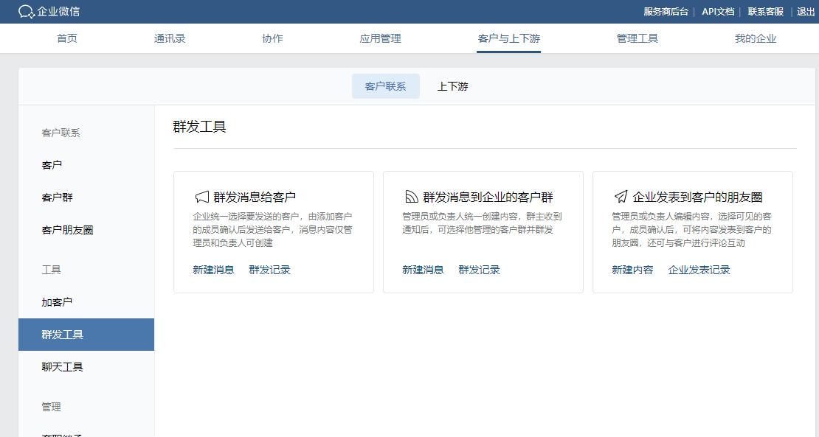Switch to the 上下游 tab
This screenshot has height=437, width=819.
452,85
